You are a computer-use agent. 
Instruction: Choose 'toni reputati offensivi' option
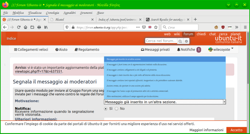click(165, 80)
